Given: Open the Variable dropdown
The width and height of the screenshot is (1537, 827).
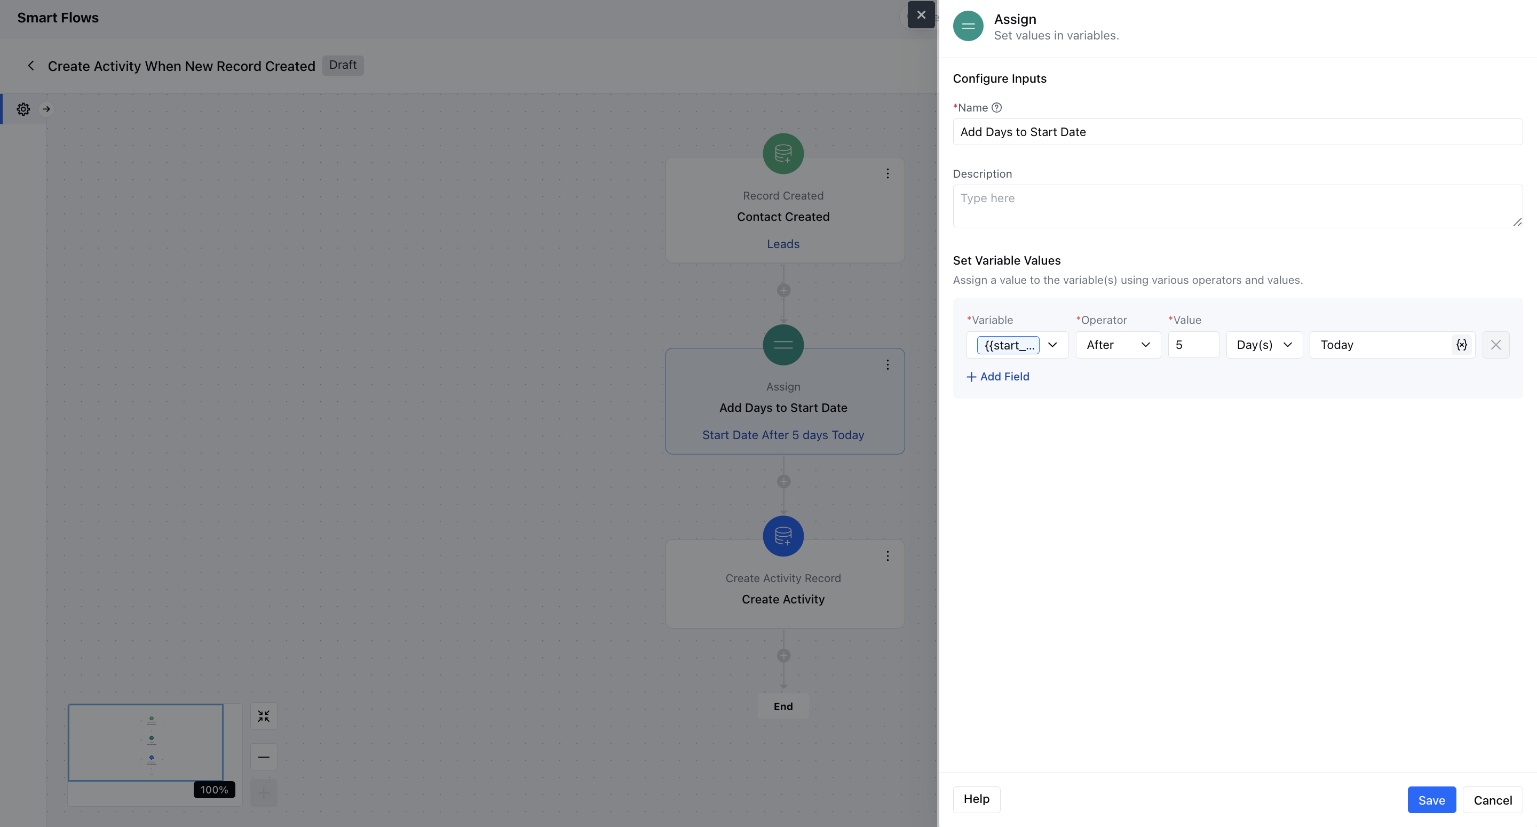Looking at the screenshot, I should pos(1052,345).
